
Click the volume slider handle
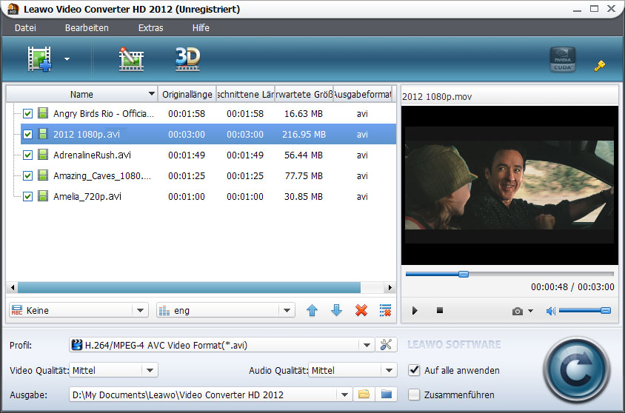[x=606, y=310]
